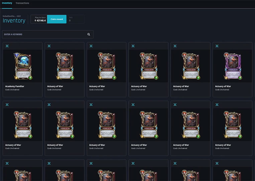Click the Play to Earn balance 43146.4
The width and height of the screenshot is (255, 181).
(39, 19)
